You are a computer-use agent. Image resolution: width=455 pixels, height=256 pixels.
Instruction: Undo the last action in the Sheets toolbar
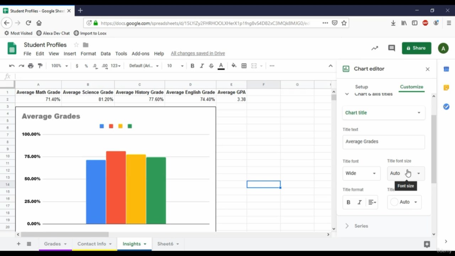click(x=12, y=66)
